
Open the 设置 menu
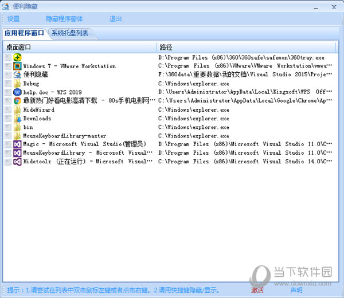click(x=14, y=19)
